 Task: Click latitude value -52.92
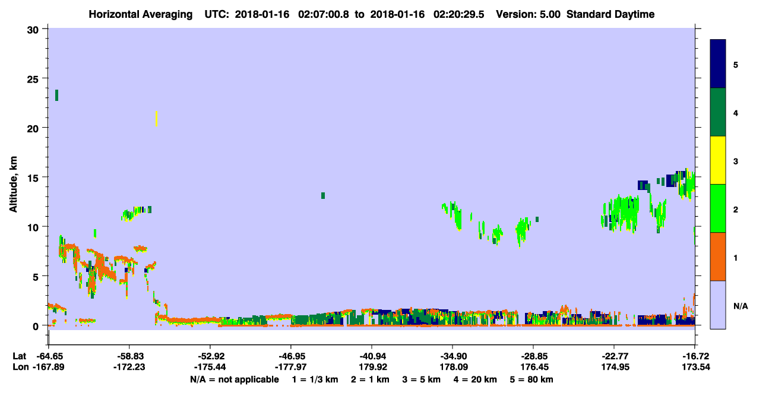pos(210,356)
